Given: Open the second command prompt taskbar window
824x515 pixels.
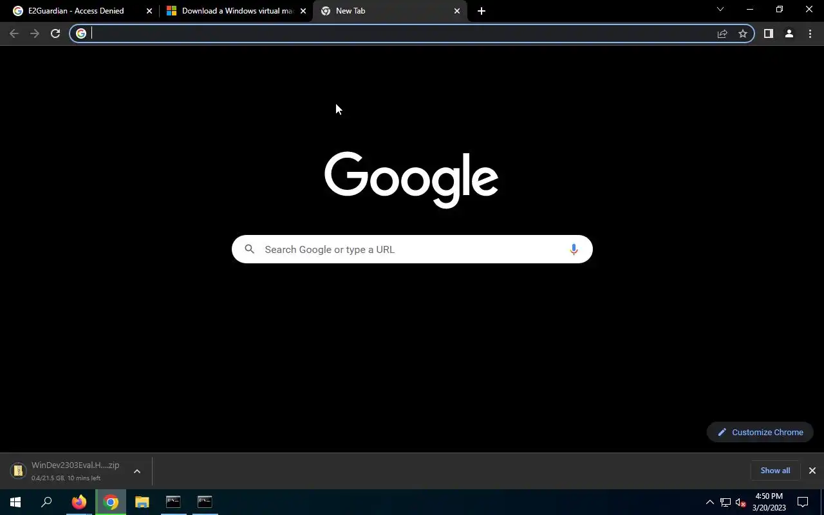Looking at the screenshot, I should [205, 502].
